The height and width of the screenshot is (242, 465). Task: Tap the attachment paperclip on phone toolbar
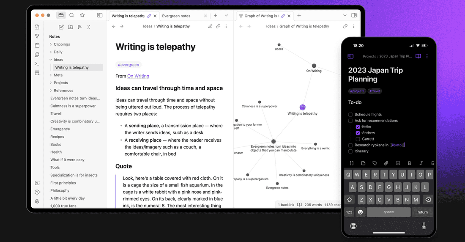pyautogui.click(x=386, y=163)
